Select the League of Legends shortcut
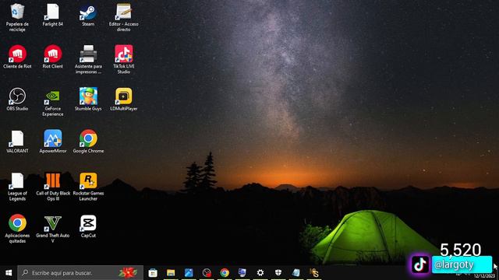Image resolution: width=499 pixels, height=280 pixels. tap(17, 187)
